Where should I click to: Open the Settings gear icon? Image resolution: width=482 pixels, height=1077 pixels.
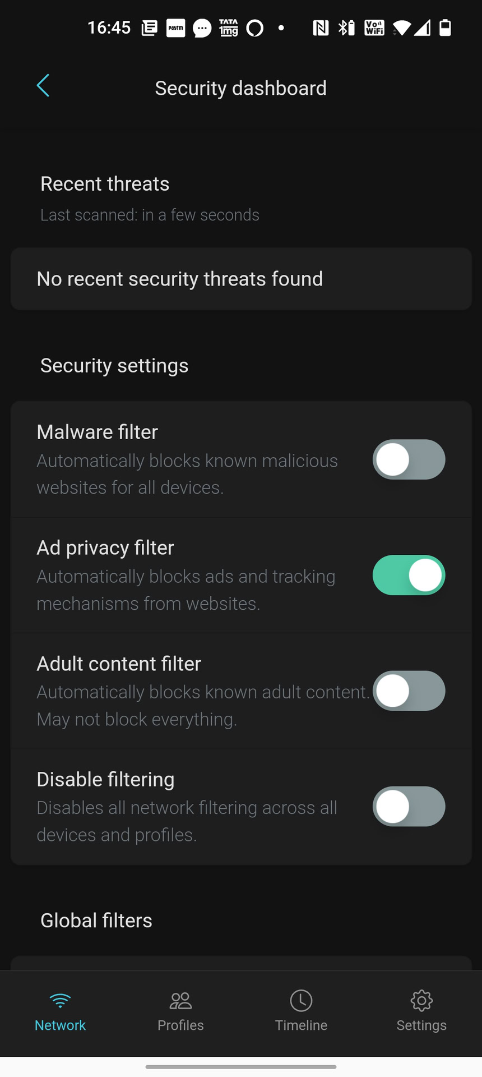pos(421,1000)
